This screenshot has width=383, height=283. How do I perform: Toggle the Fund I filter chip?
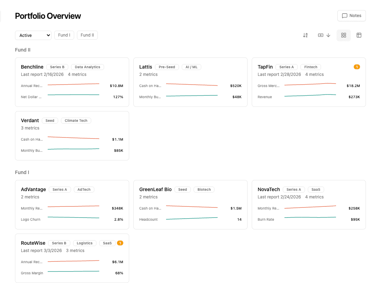click(64, 35)
